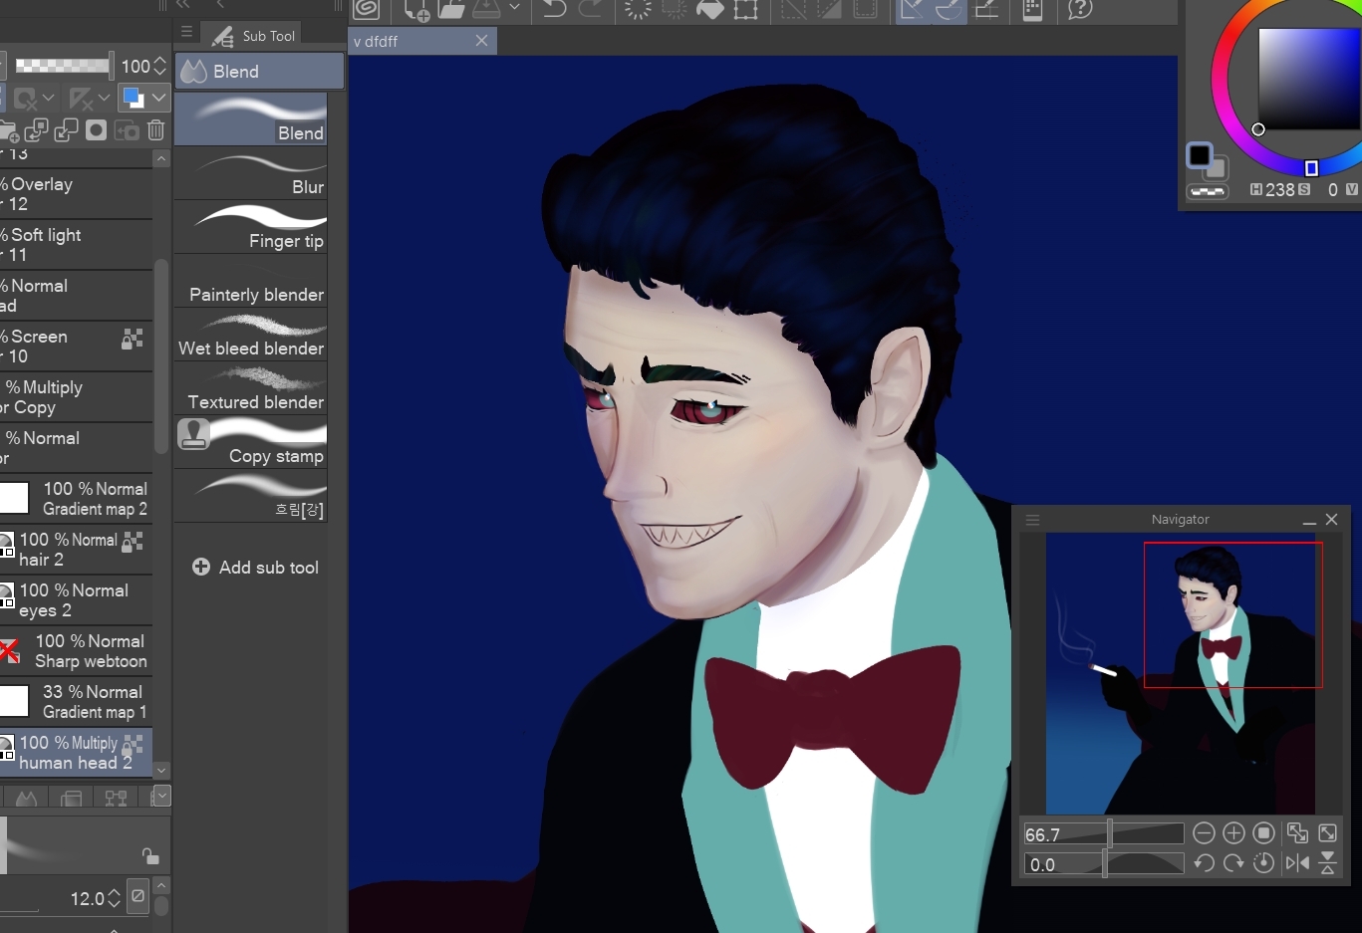Viewport: 1362px width, 933px height.
Task: Open the Navigator panel menu
Action: point(1033,520)
